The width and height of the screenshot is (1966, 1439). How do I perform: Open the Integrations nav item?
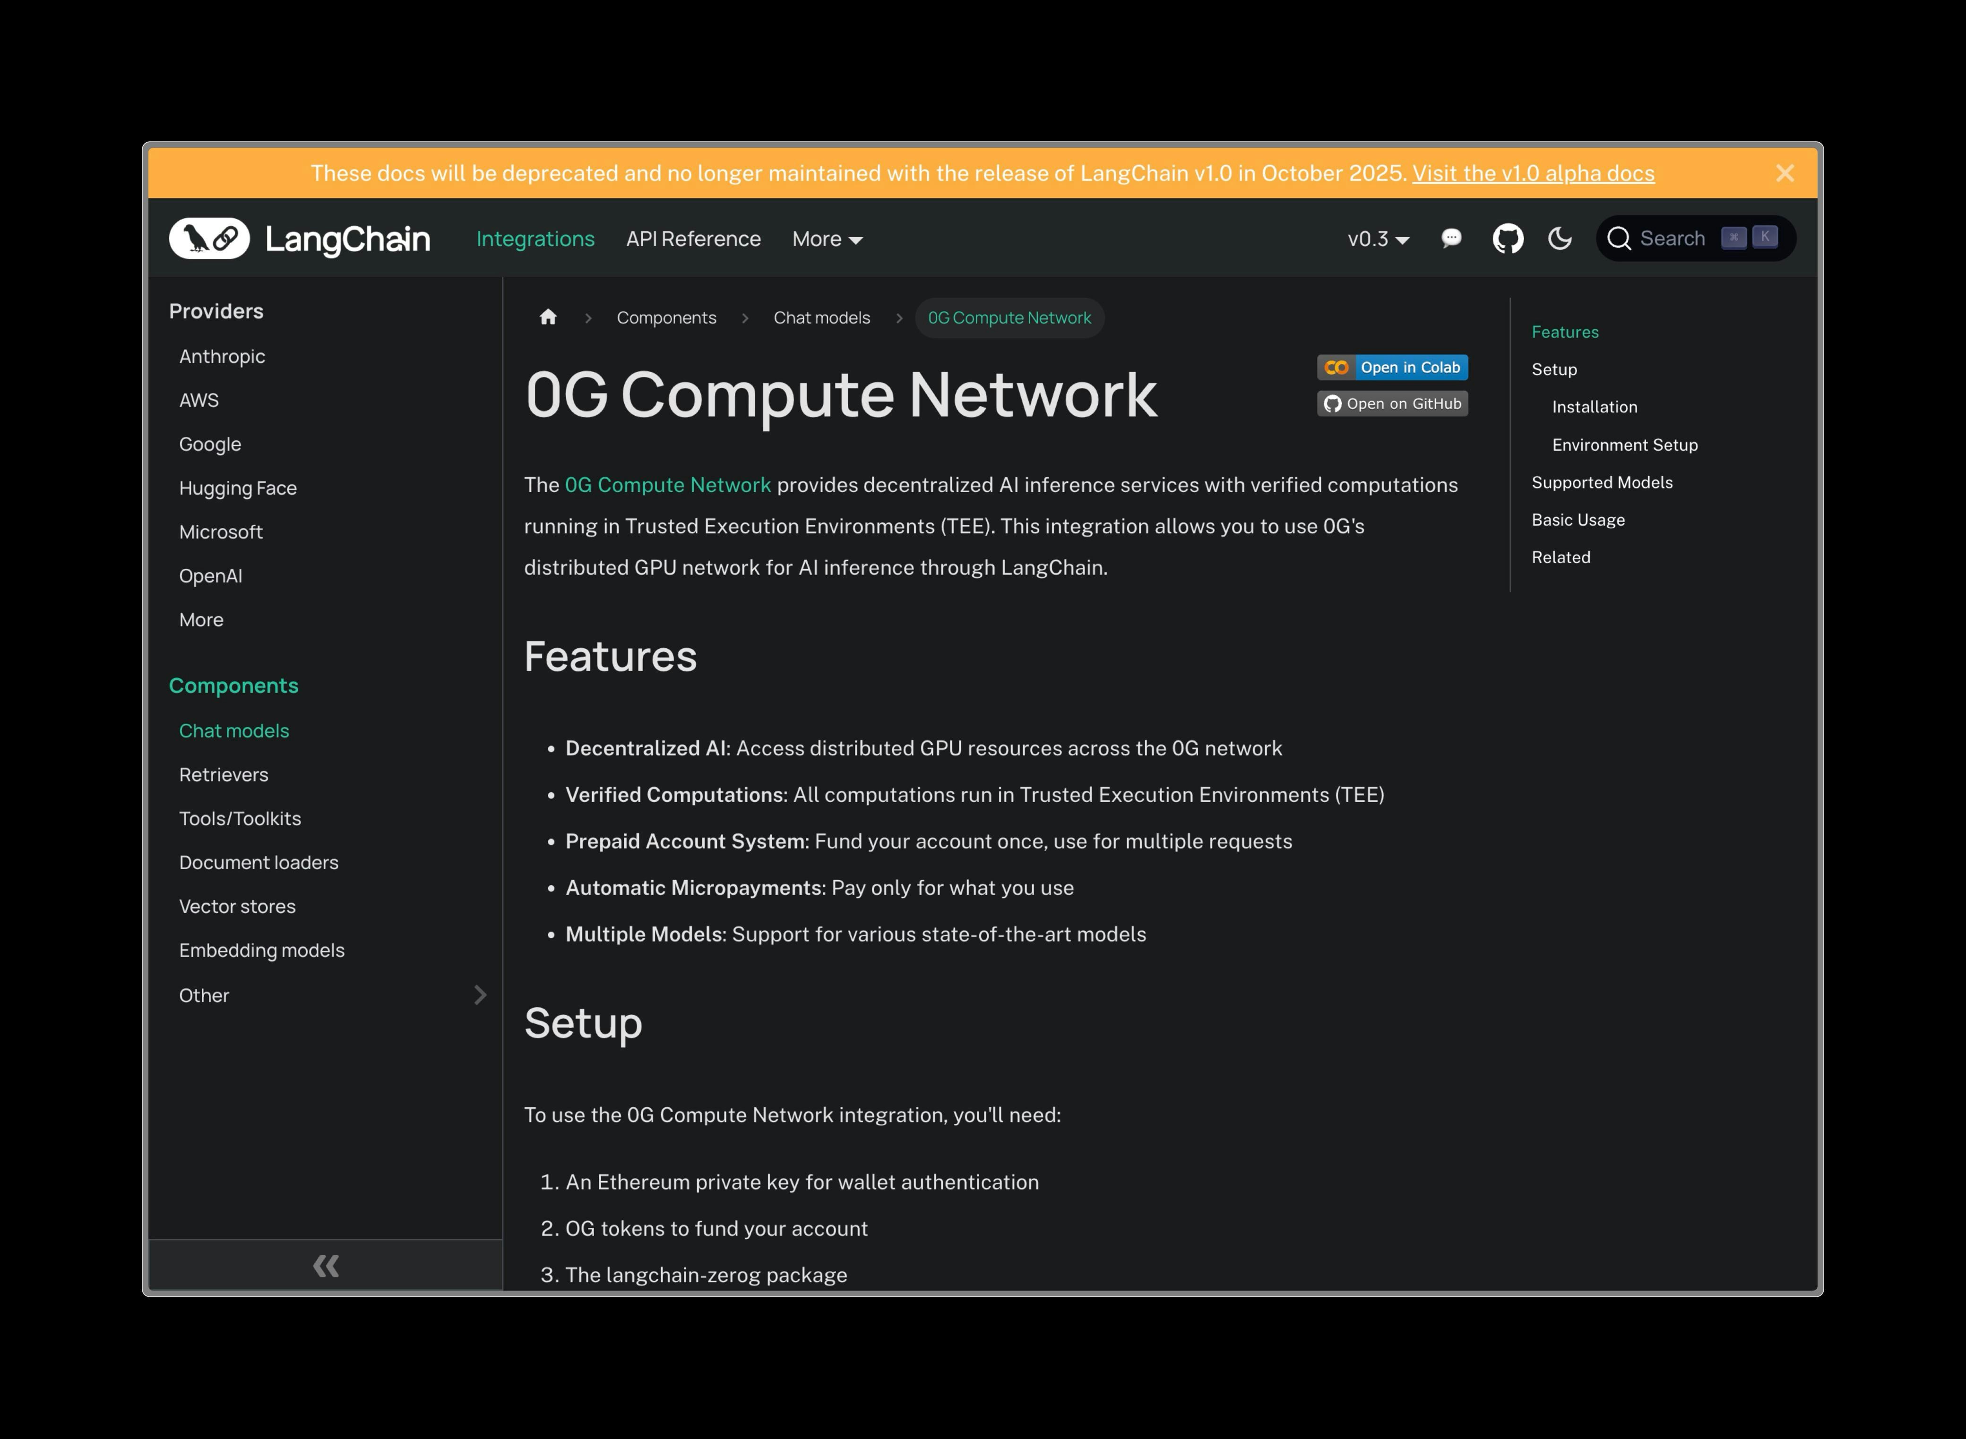tap(535, 239)
